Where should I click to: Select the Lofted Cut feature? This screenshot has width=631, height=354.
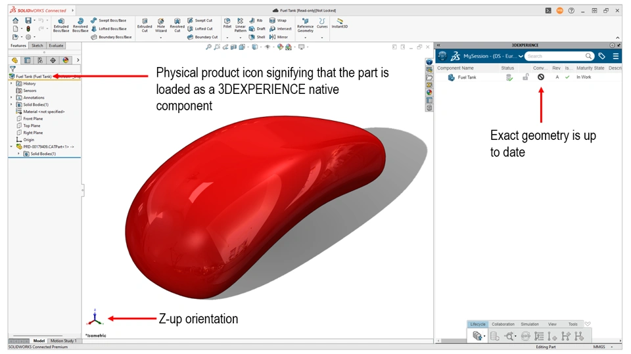pyautogui.click(x=200, y=28)
